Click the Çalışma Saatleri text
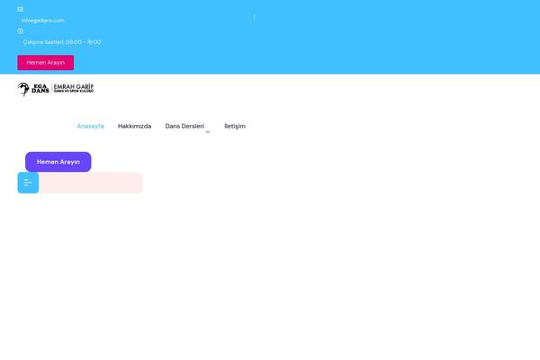Image resolution: width=540 pixels, height=360 pixels. [62, 42]
